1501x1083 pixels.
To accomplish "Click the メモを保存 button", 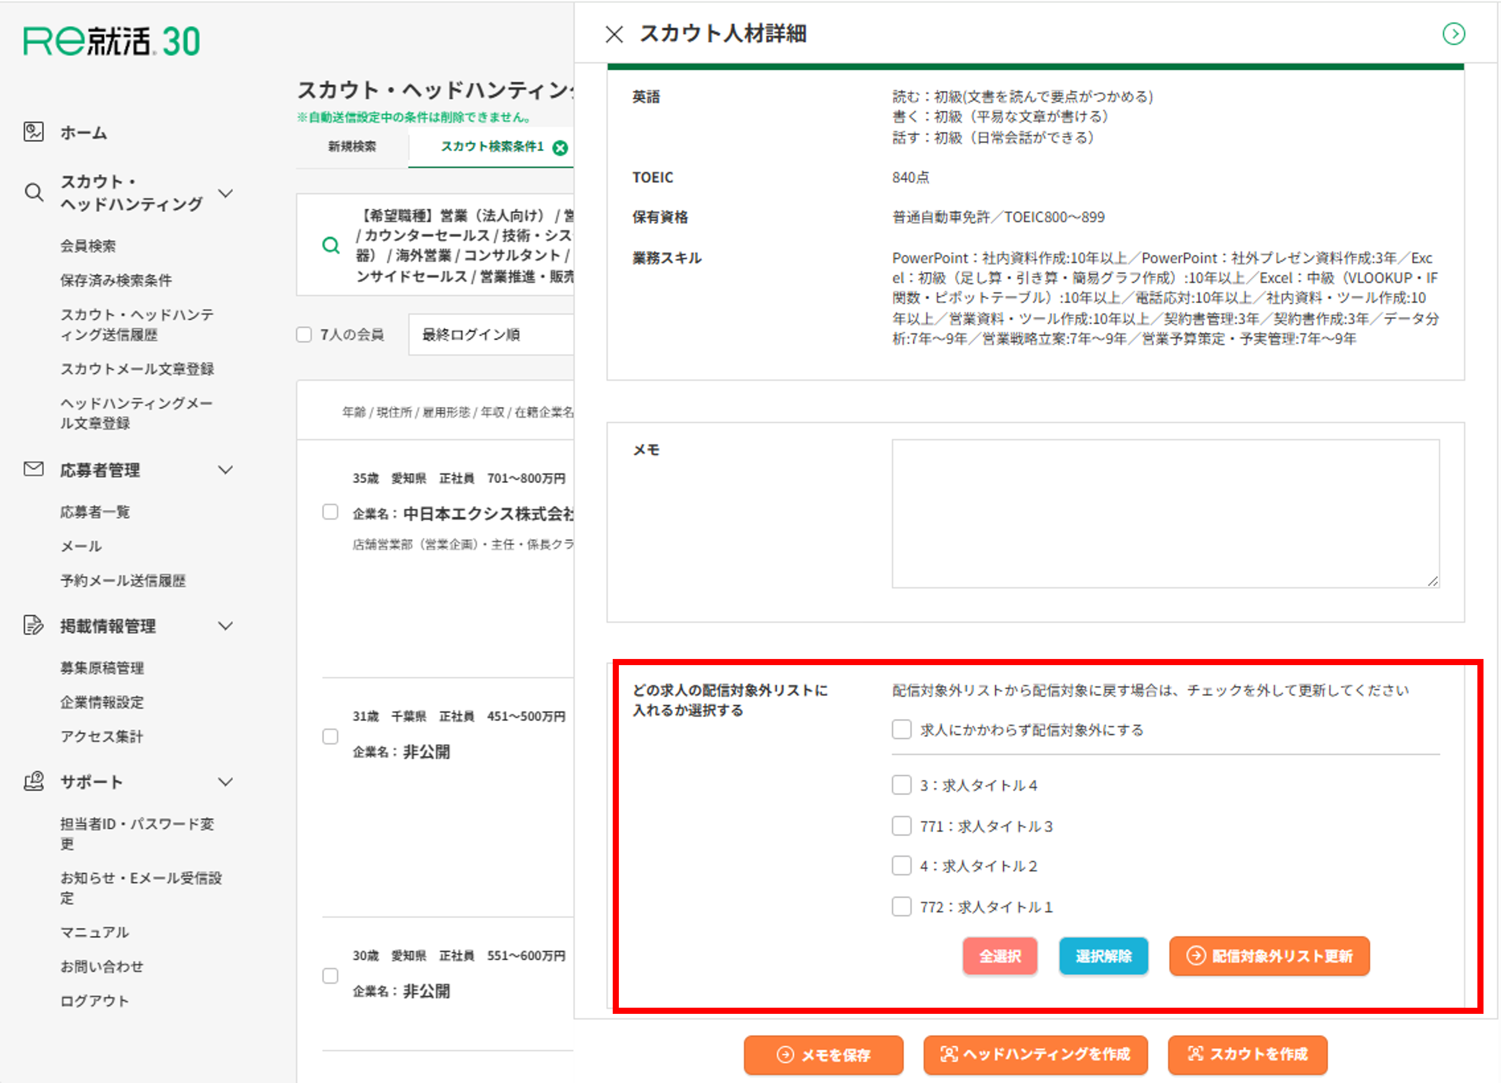I will pyautogui.click(x=823, y=1055).
